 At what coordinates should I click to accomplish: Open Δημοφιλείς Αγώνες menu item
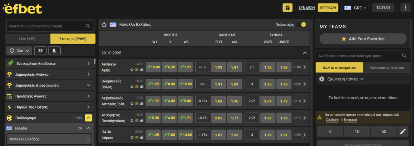tap(49, 74)
